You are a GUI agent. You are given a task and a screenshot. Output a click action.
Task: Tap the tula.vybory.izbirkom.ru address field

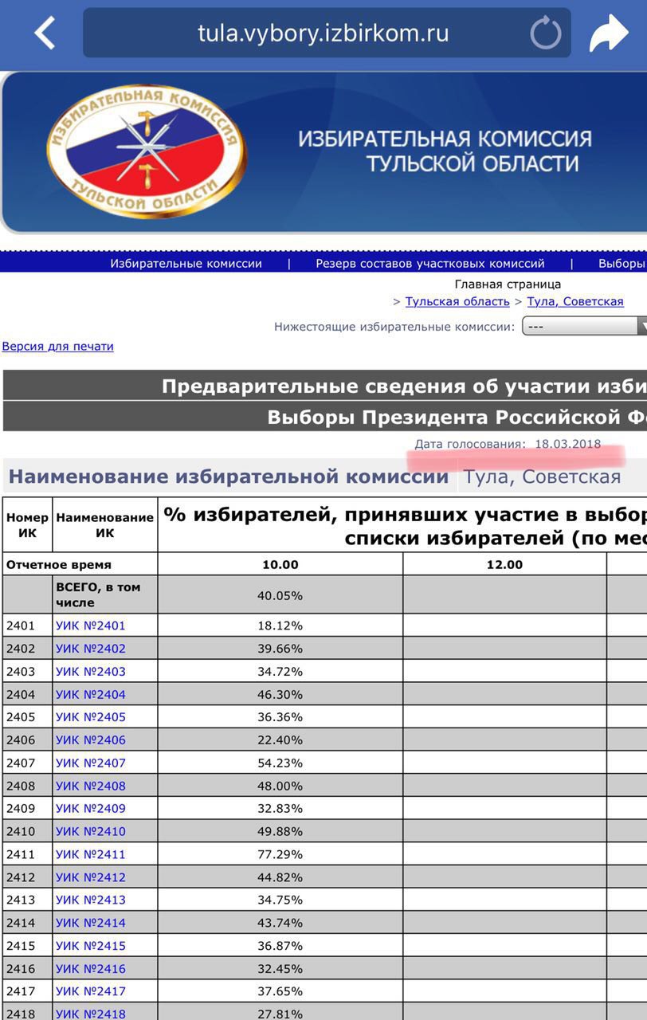pyautogui.click(x=327, y=33)
